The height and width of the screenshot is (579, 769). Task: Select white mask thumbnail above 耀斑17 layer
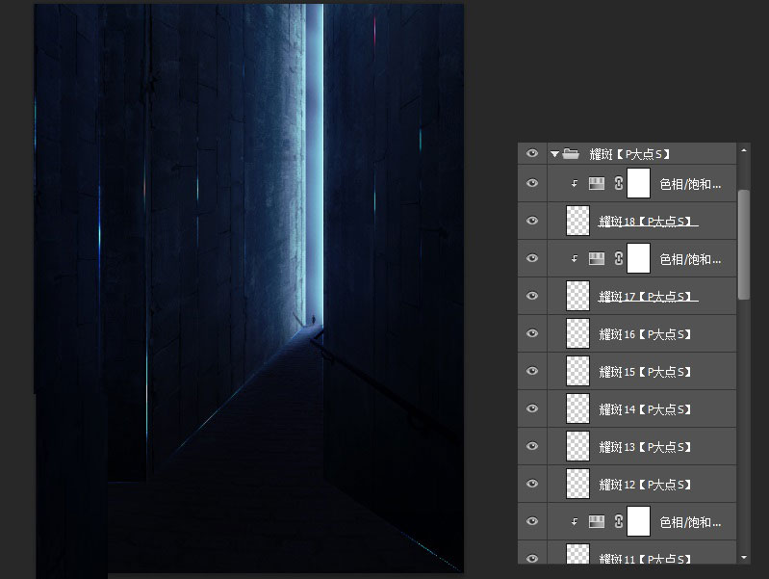coord(638,258)
